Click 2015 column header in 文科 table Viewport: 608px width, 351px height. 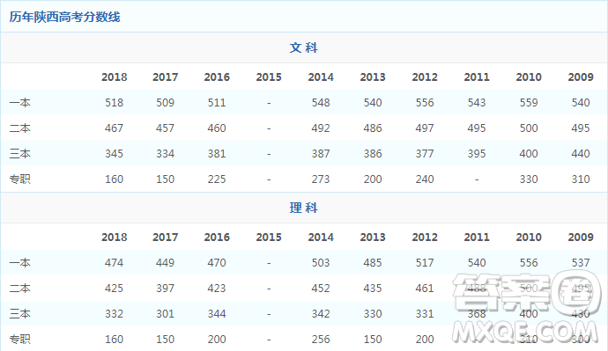click(269, 77)
